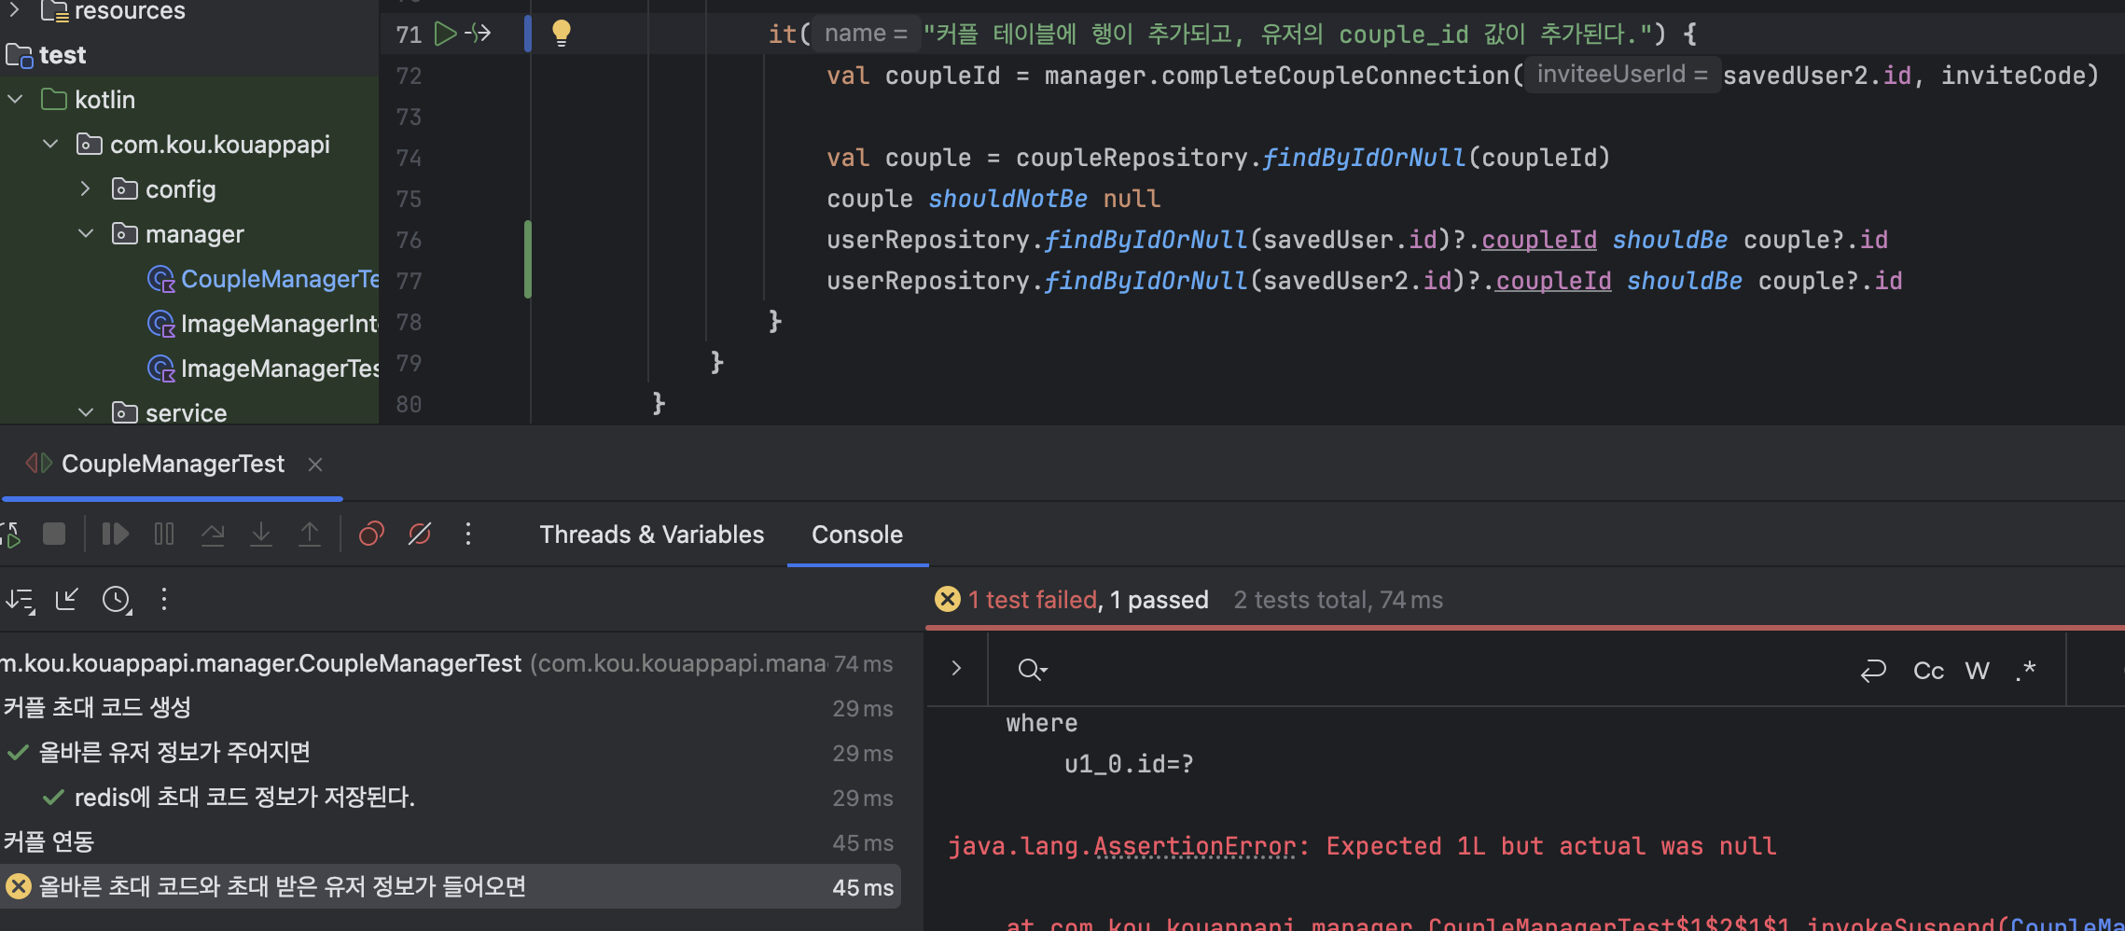This screenshot has width=2125, height=931.
Task: Click shouldNotBe on line 75
Action: 1007,199
